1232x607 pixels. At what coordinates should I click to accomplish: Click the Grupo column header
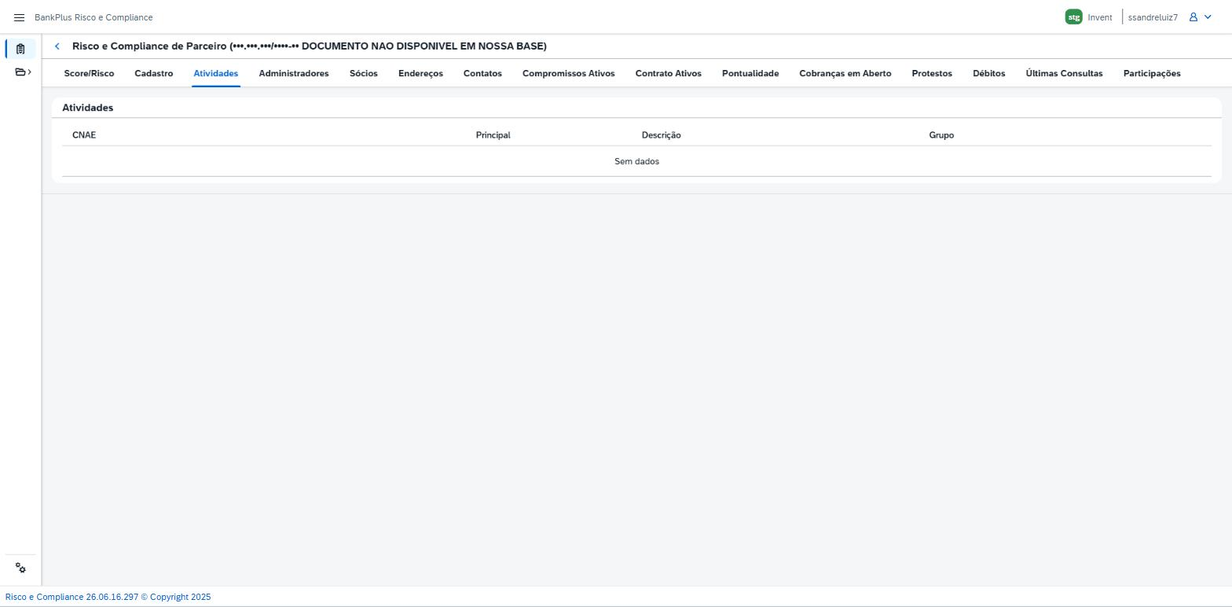[941, 135]
